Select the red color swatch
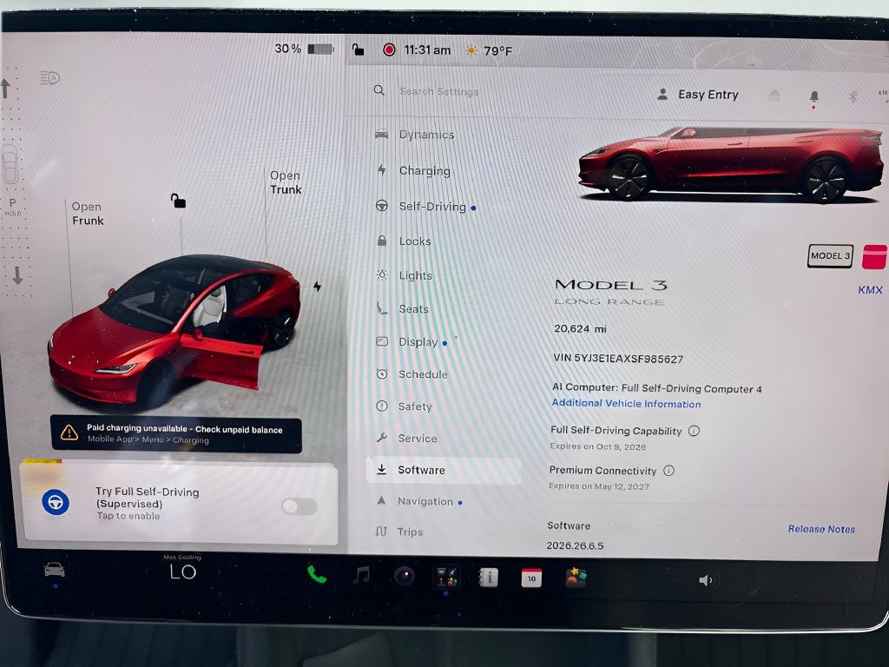The width and height of the screenshot is (889, 667). tap(875, 256)
